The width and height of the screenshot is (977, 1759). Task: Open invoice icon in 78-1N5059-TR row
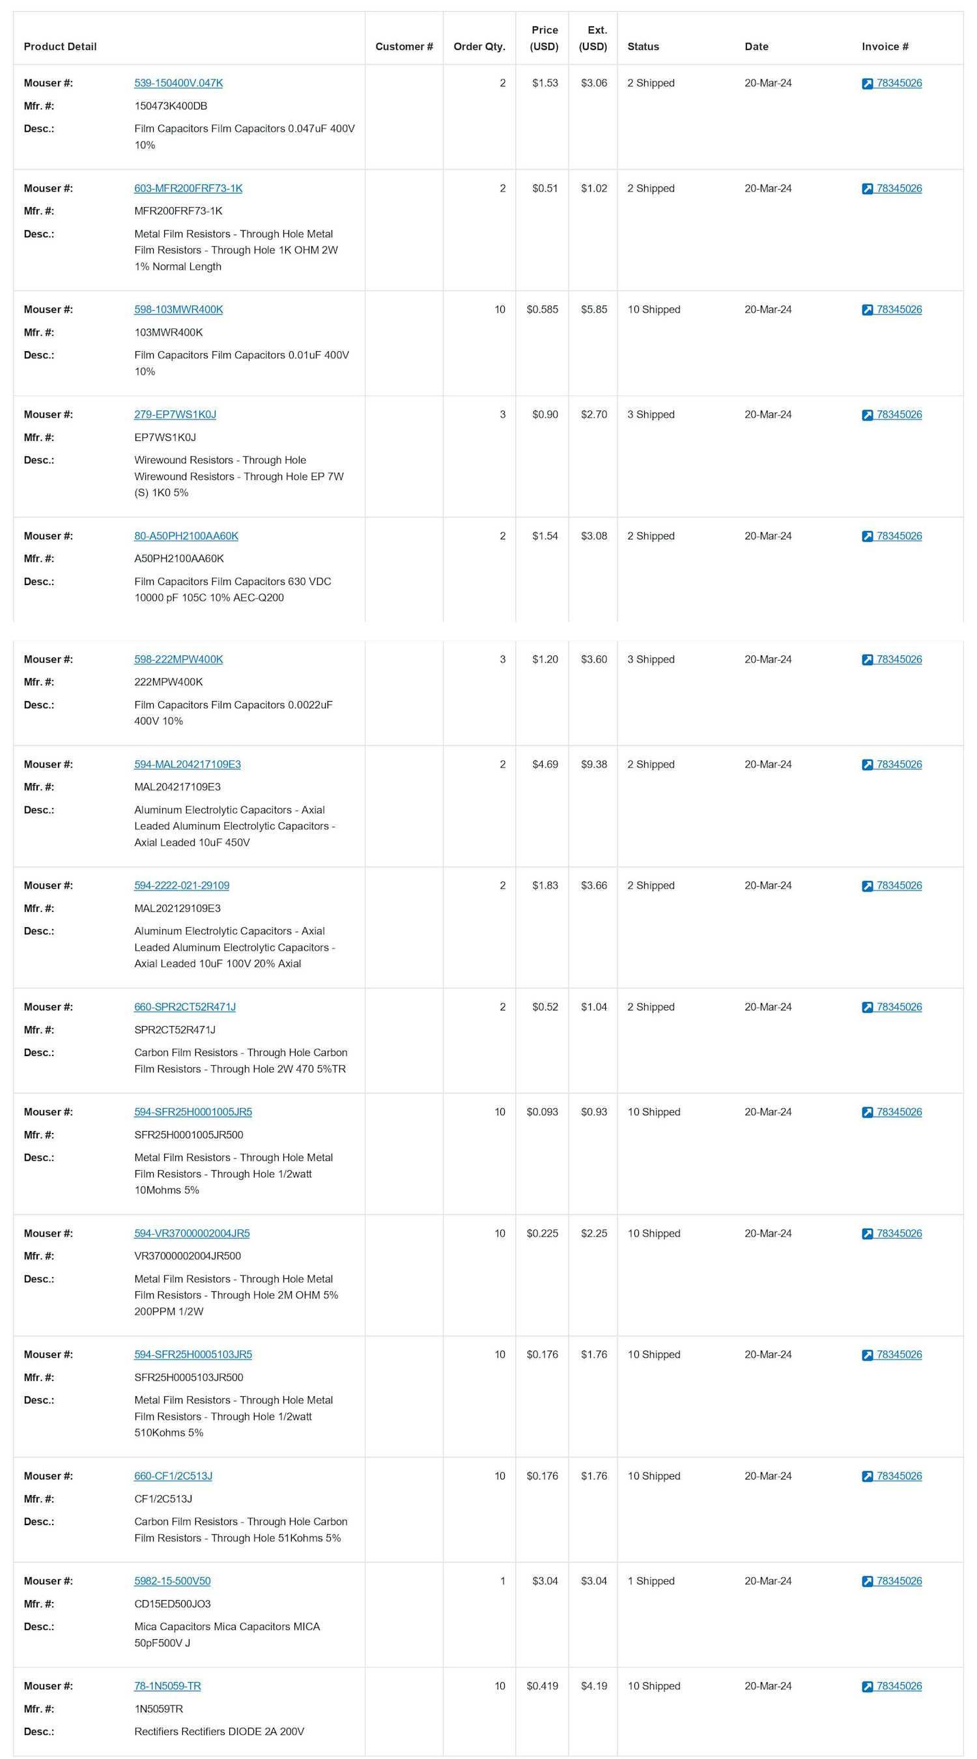867,1687
